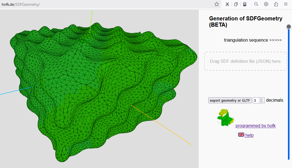Open the gear settings icon
The height and width of the screenshot is (168, 292).
(266, 4)
